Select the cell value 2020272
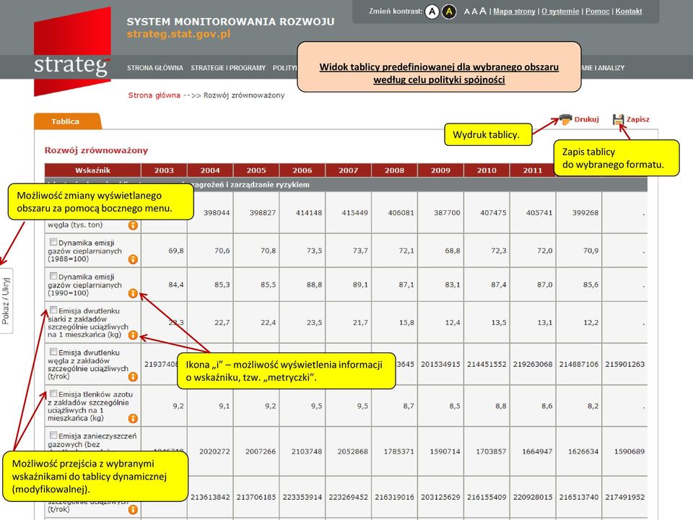 pyautogui.click(x=214, y=451)
